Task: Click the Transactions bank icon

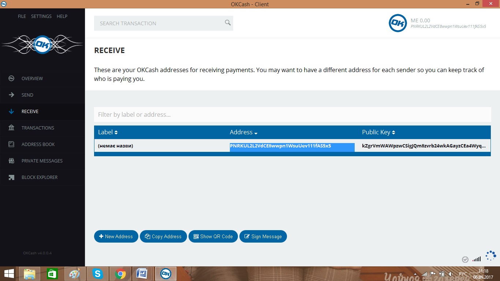Action: click(x=11, y=128)
